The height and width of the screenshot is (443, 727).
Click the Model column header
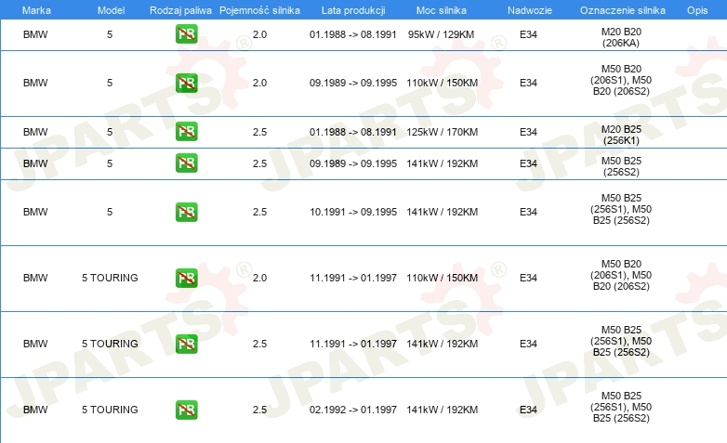pyautogui.click(x=111, y=10)
